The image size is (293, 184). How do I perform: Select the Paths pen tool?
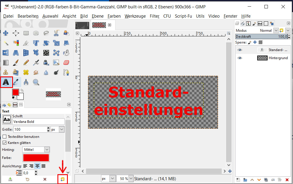tap(66, 72)
